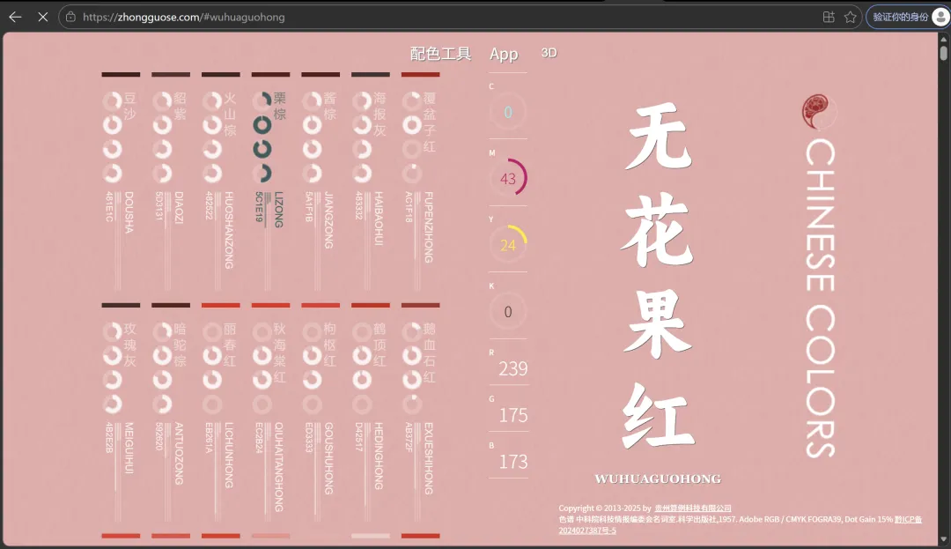Pick the 枸枢红 GOUSHUHONG color card
Viewport: 951px width, 549px height.
321,412
